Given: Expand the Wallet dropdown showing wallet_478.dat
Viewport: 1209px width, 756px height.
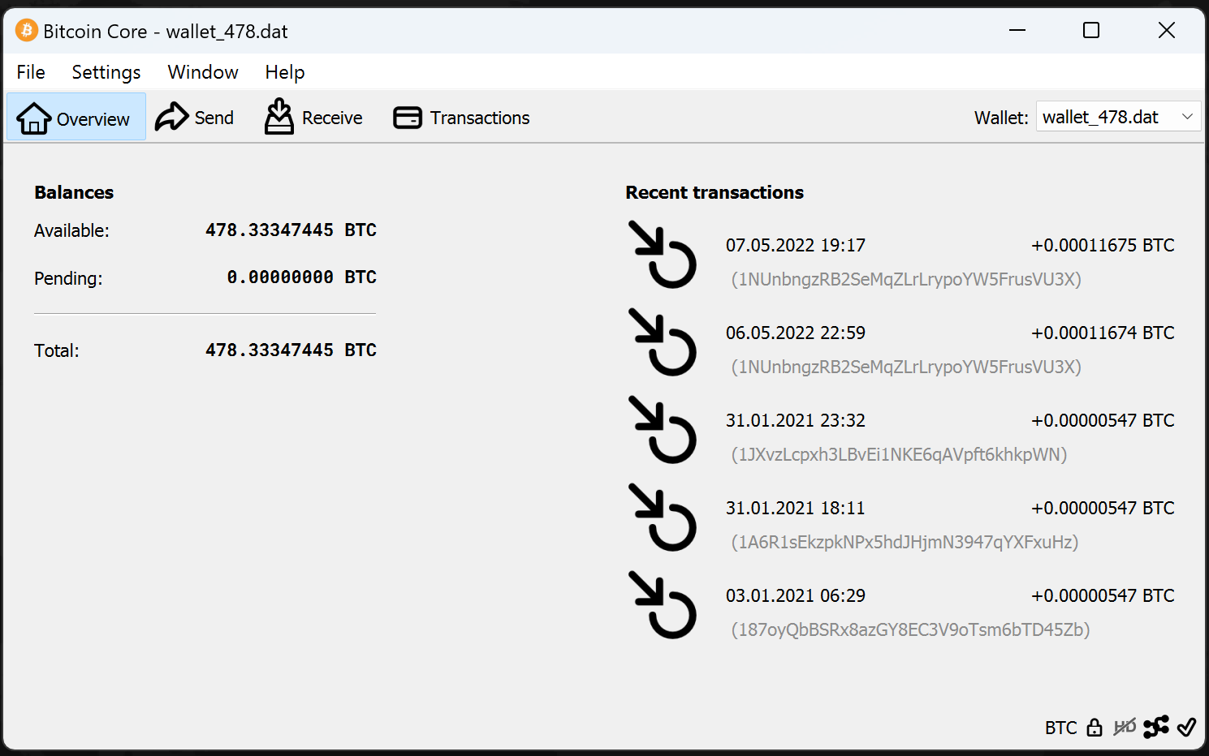Looking at the screenshot, I should [1117, 117].
